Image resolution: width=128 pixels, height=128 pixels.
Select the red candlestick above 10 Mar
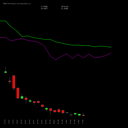(63, 112)
